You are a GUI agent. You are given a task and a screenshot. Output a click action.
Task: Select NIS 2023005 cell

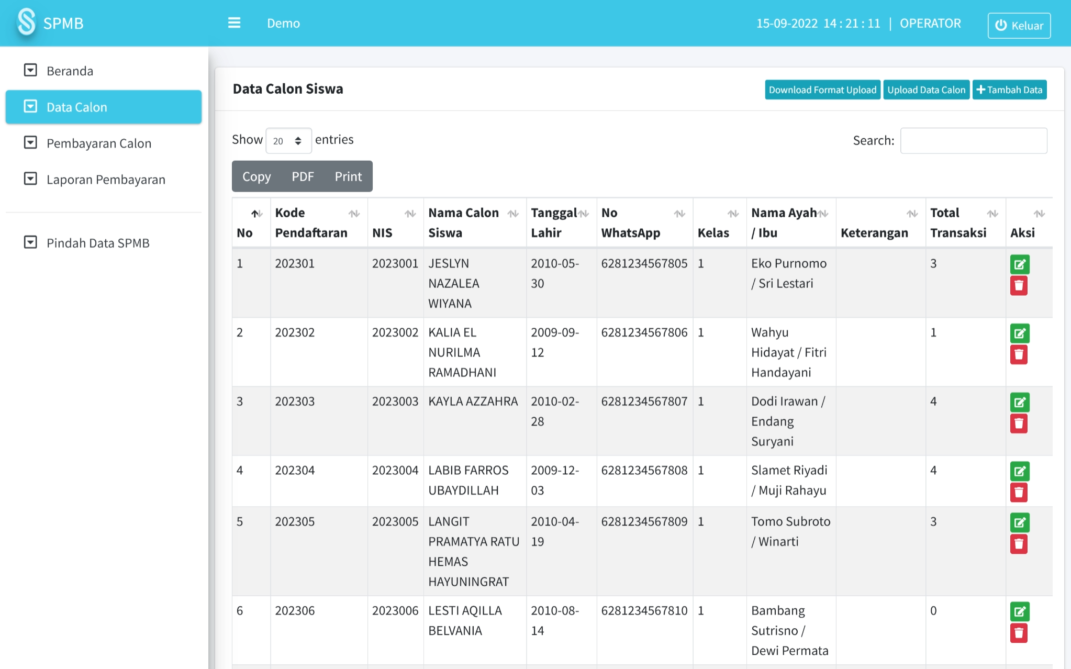pyautogui.click(x=395, y=551)
